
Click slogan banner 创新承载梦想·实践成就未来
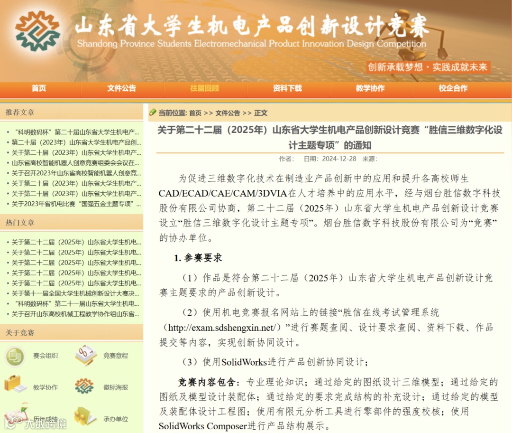(428, 67)
